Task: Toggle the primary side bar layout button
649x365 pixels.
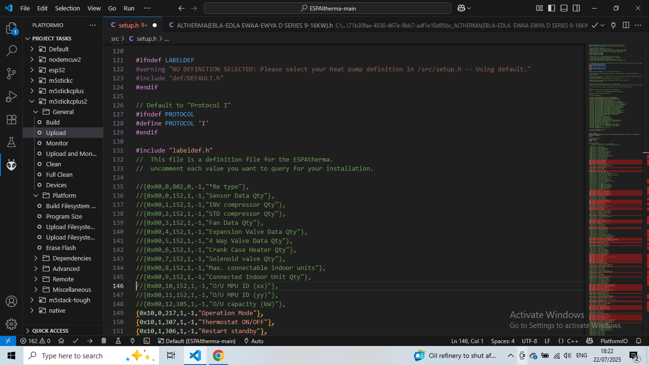Action: pos(551,8)
